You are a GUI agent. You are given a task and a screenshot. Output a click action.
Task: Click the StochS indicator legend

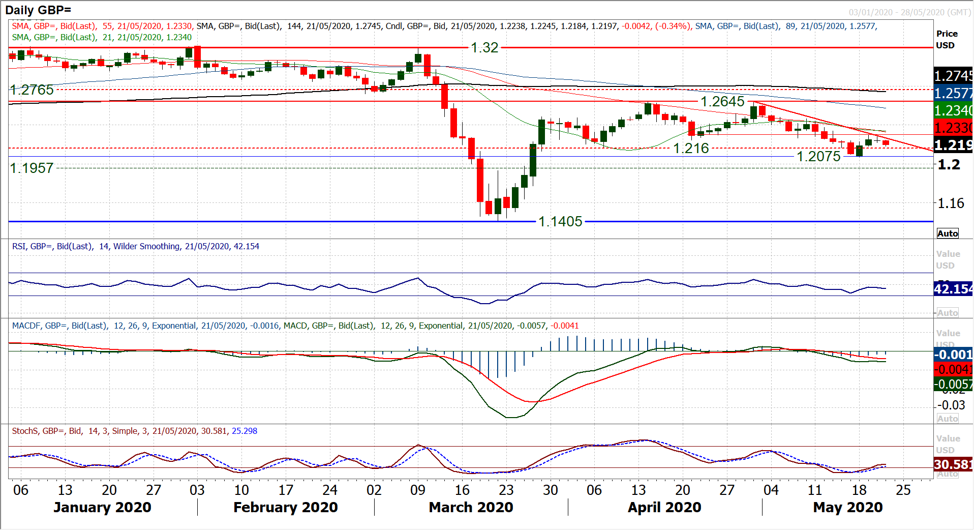tap(134, 431)
